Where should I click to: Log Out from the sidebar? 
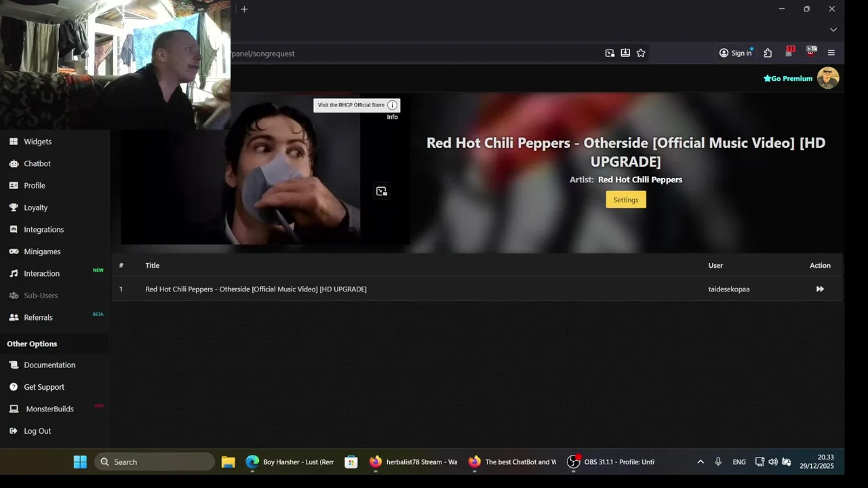point(37,431)
